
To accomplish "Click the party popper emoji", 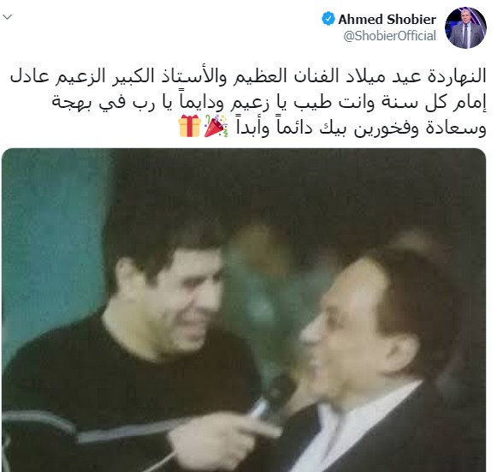I will [x=216, y=126].
